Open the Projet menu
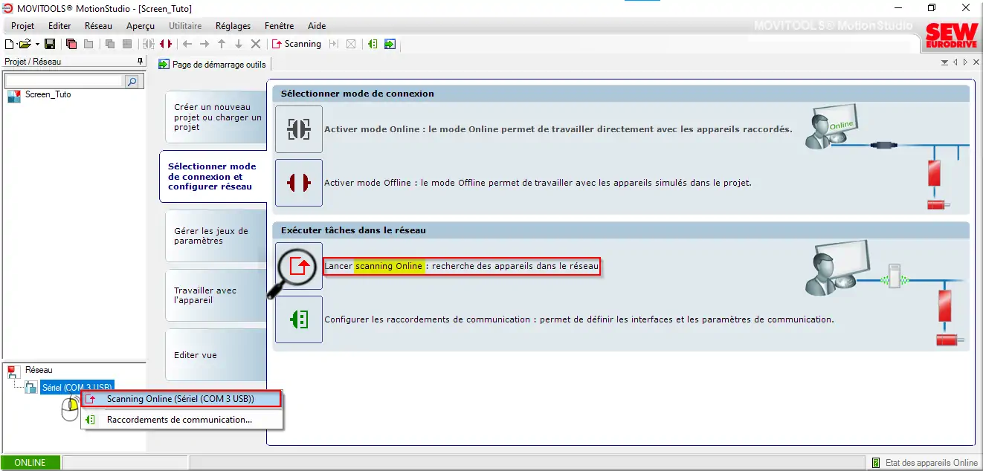The width and height of the screenshot is (983, 471). [x=23, y=26]
